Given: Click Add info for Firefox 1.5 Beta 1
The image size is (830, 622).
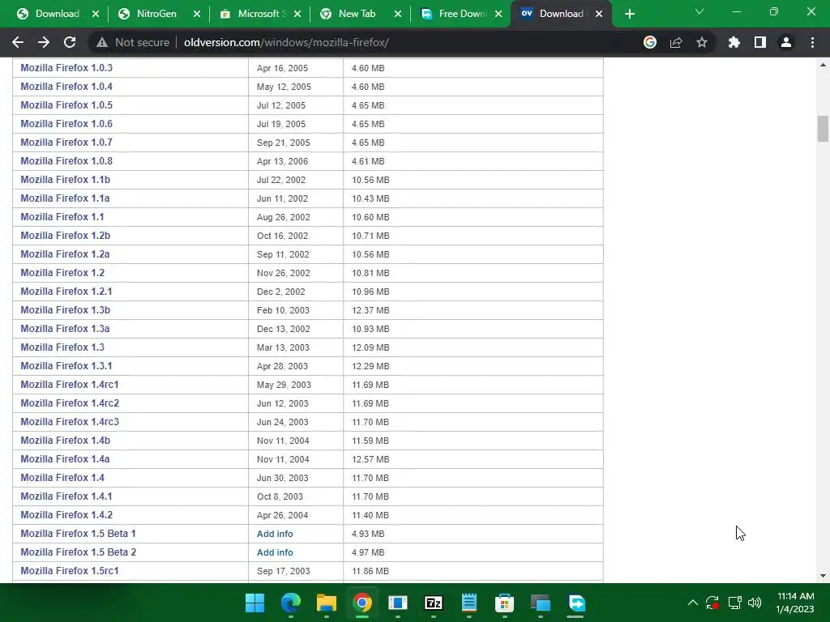Looking at the screenshot, I should [275, 534].
